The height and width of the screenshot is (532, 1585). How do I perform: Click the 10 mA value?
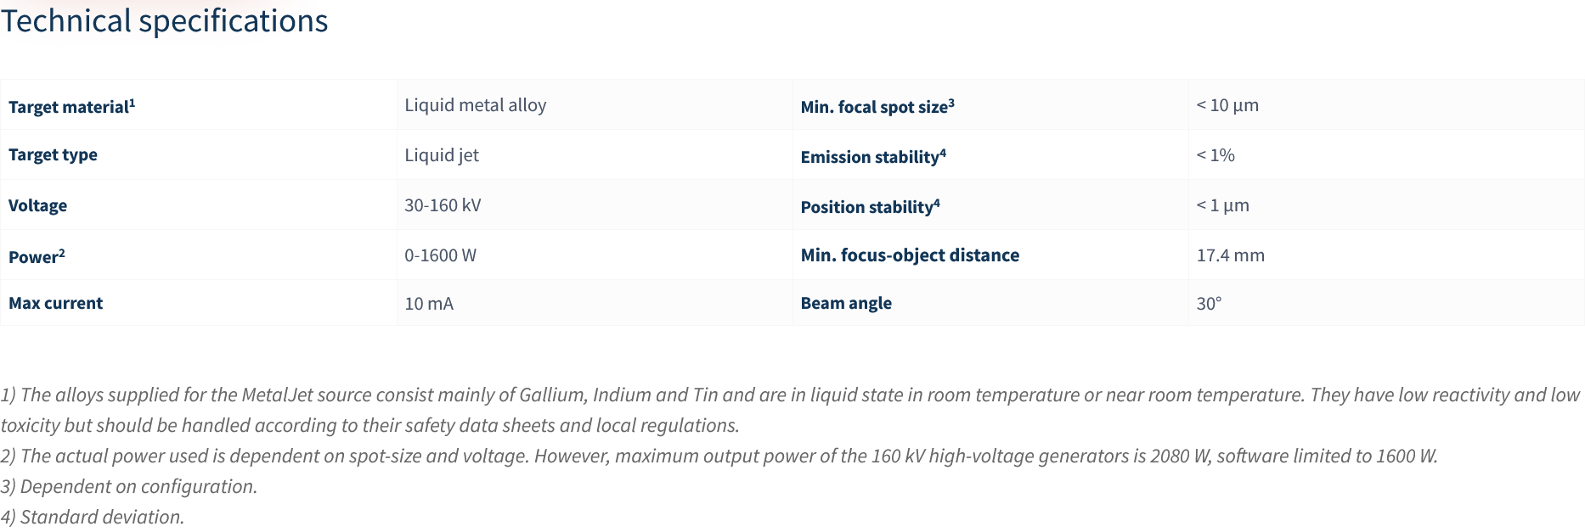(429, 304)
